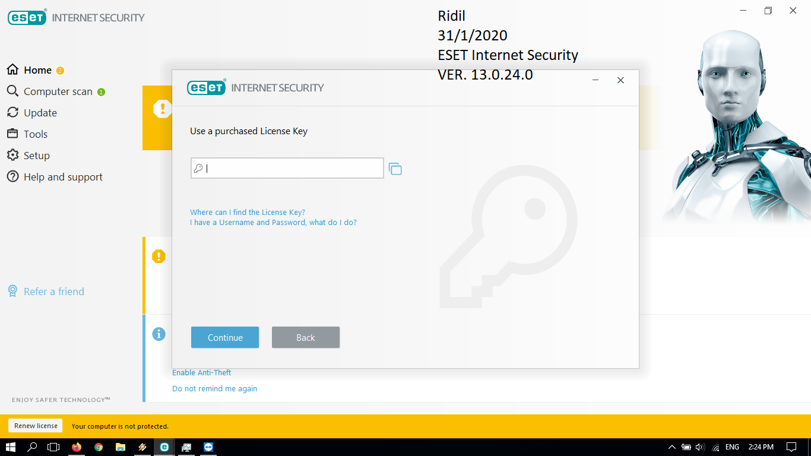811x456 pixels.
Task: Show hidden system tray icons
Action: pyautogui.click(x=672, y=447)
